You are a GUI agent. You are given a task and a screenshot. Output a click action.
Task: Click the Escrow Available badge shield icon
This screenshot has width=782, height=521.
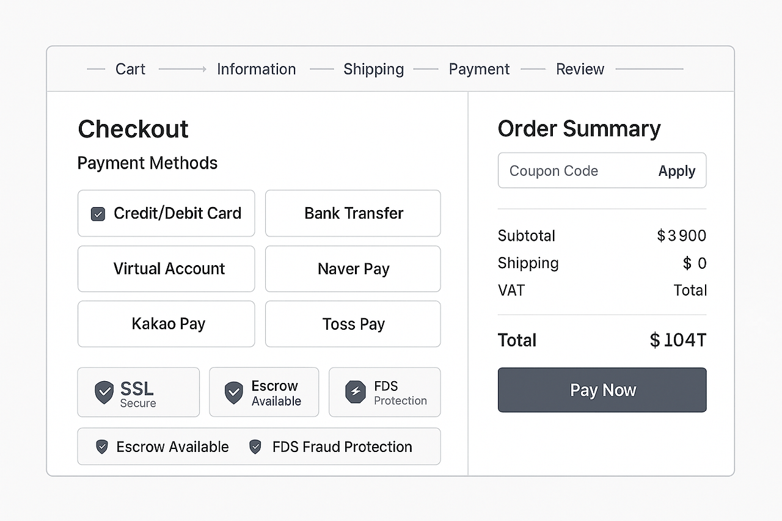pos(233,393)
